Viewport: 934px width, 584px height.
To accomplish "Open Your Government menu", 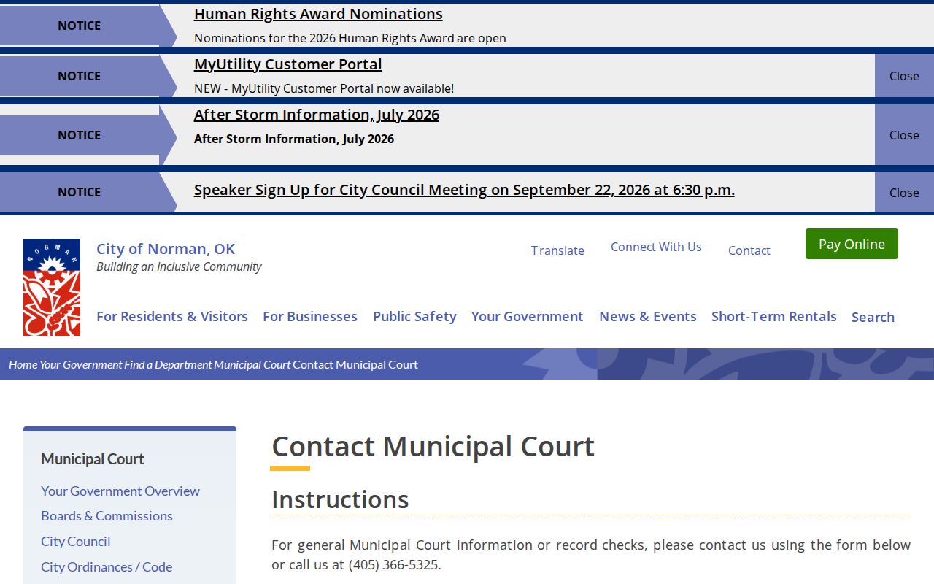I will [x=527, y=316].
